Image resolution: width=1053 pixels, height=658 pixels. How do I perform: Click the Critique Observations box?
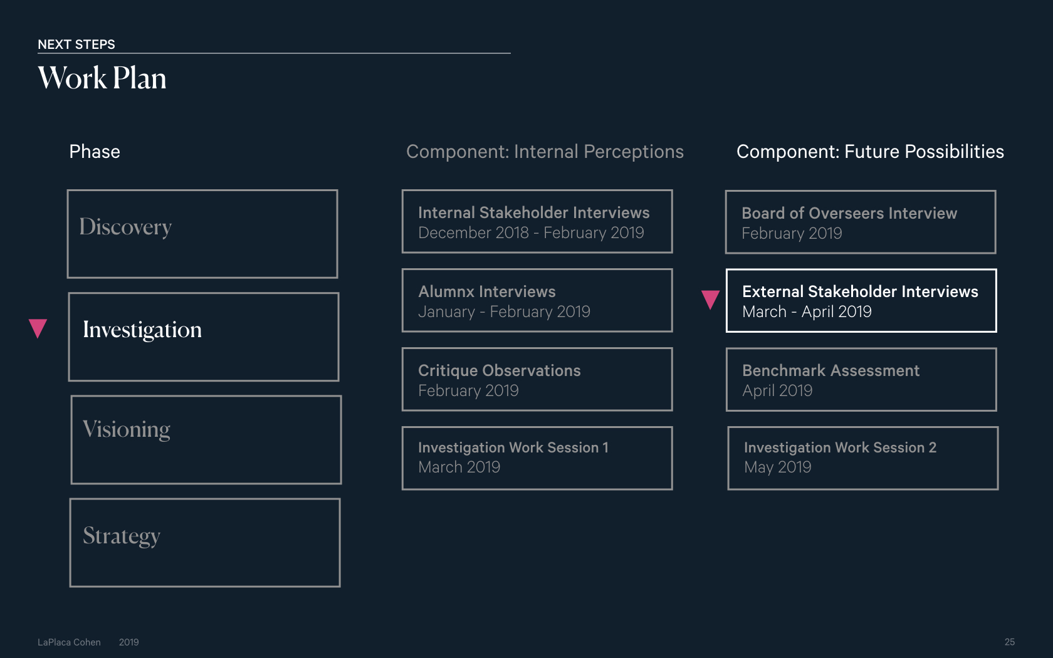point(537,379)
